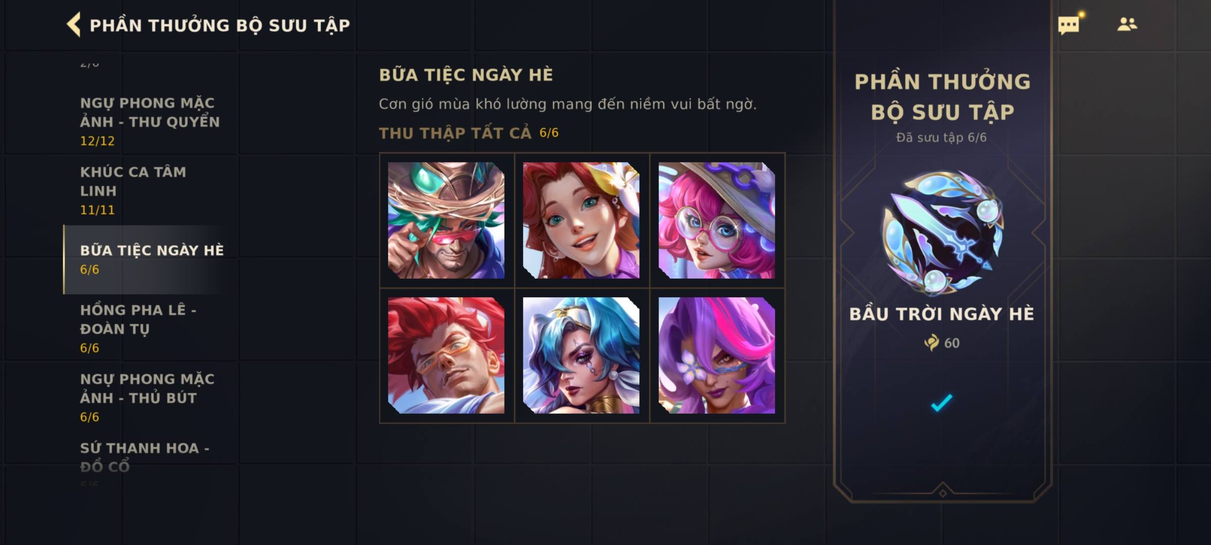Image resolution: width=1211 pixels, height=545 pixels.
Task: Tap the Thu Thập Tất Cả 6/6 label
Action: 469,133
